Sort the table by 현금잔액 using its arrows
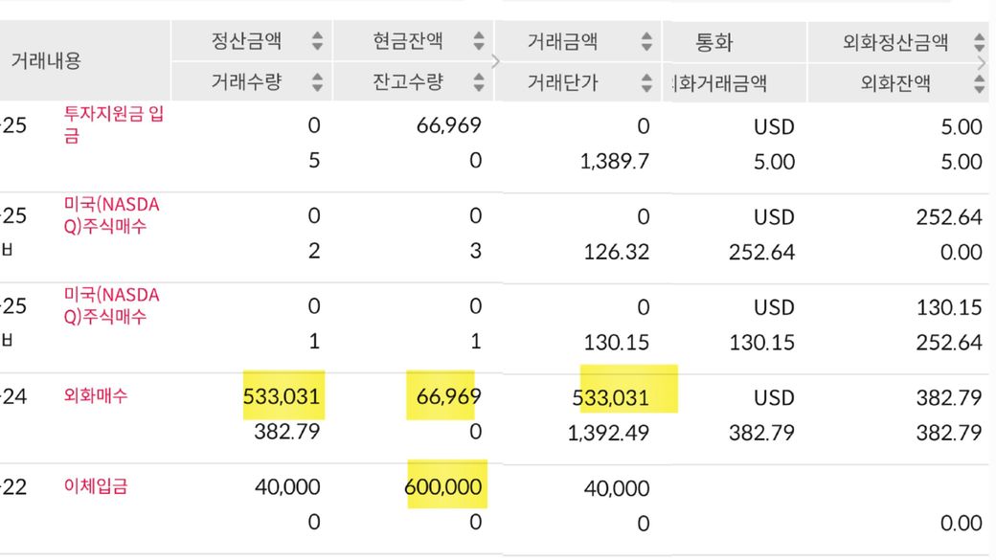The width and height of the screenshot is (996, 560). pyautogui.click(x=478, y=41)
